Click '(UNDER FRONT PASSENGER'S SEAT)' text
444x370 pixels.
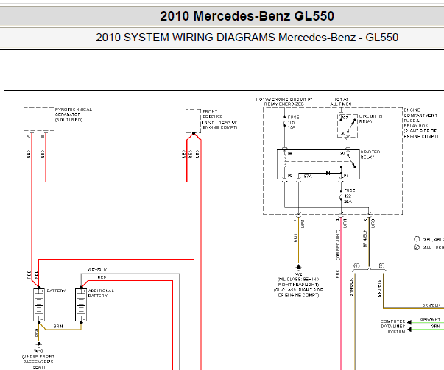coord(38,362)
